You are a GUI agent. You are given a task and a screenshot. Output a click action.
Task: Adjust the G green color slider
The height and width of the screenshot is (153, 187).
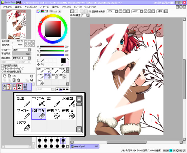[52, 51]
